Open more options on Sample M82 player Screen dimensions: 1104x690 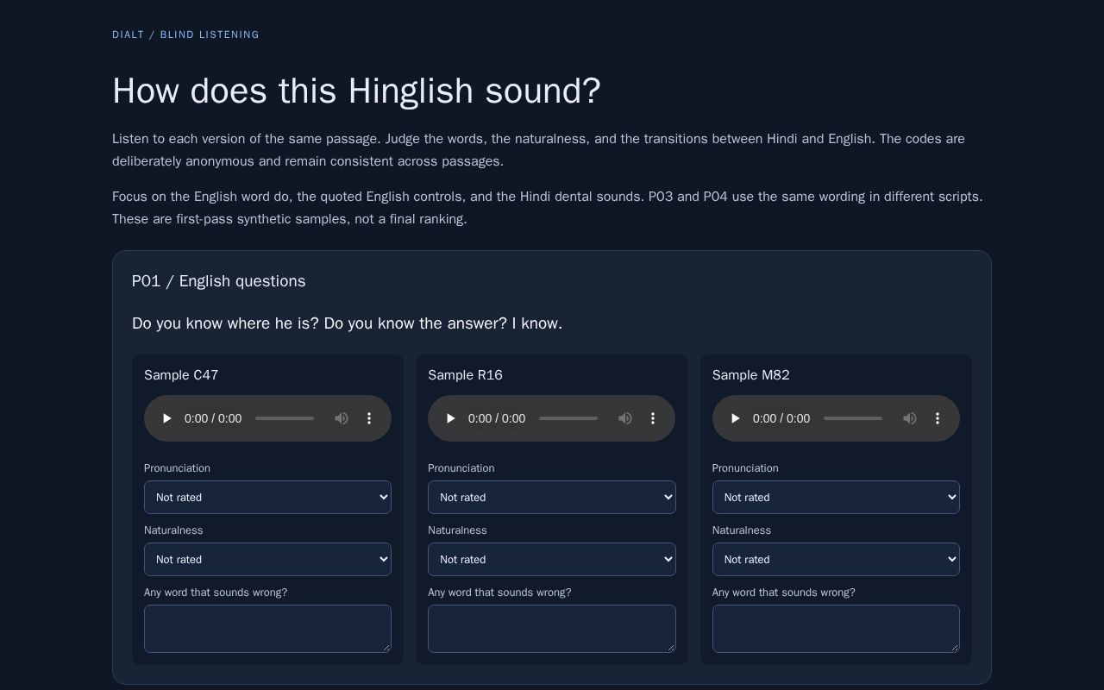pyautogui.click(x=938, y=418)
